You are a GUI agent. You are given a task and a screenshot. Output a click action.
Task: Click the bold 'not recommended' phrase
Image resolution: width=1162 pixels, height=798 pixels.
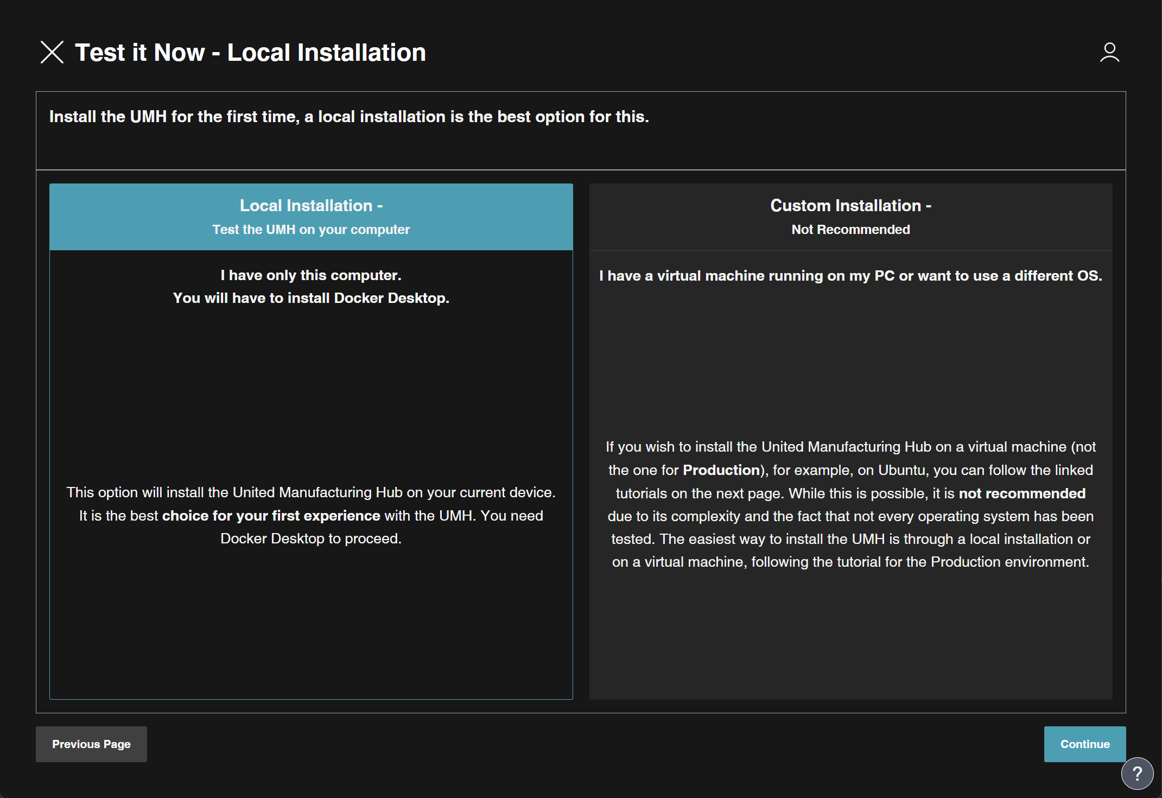coord(1022,493)
